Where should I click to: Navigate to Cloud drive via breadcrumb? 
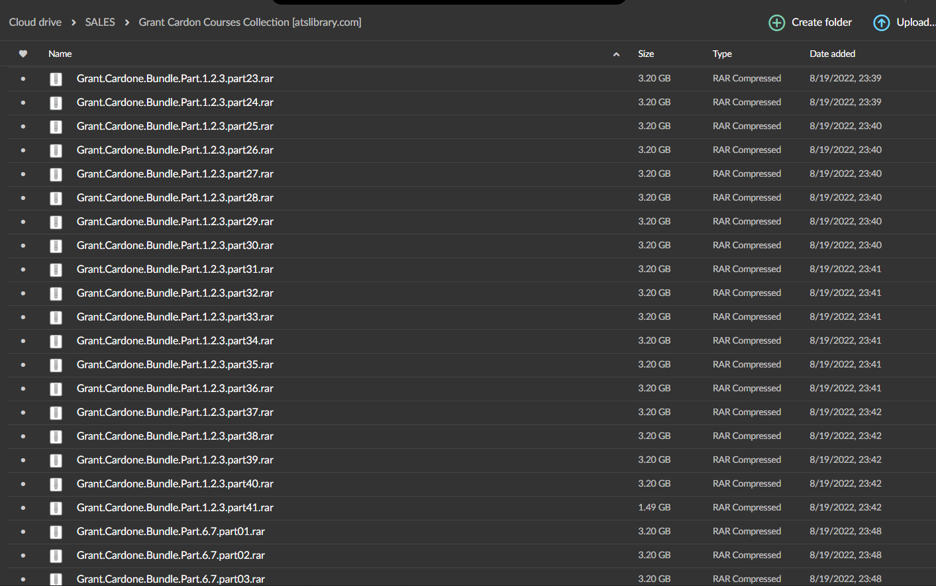tap(35, 22)
